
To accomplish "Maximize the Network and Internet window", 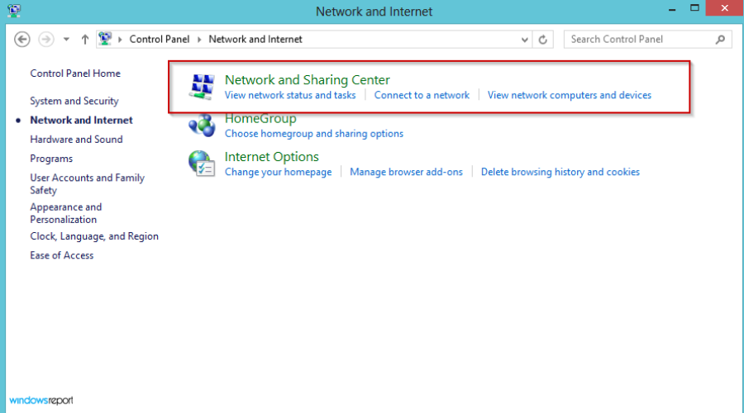I will coord(694,8).
